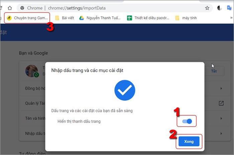This screenshot has width=234, height=155.
Task: Open the Thiết kế diều paodr... sheet bookmark
Action: [x=148, y=18]
